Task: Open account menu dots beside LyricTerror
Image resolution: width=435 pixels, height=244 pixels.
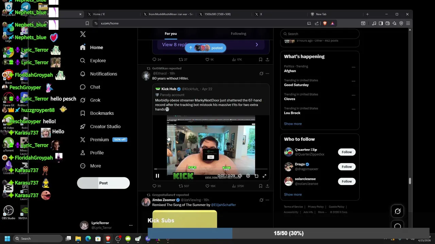Action: (130, 225)
